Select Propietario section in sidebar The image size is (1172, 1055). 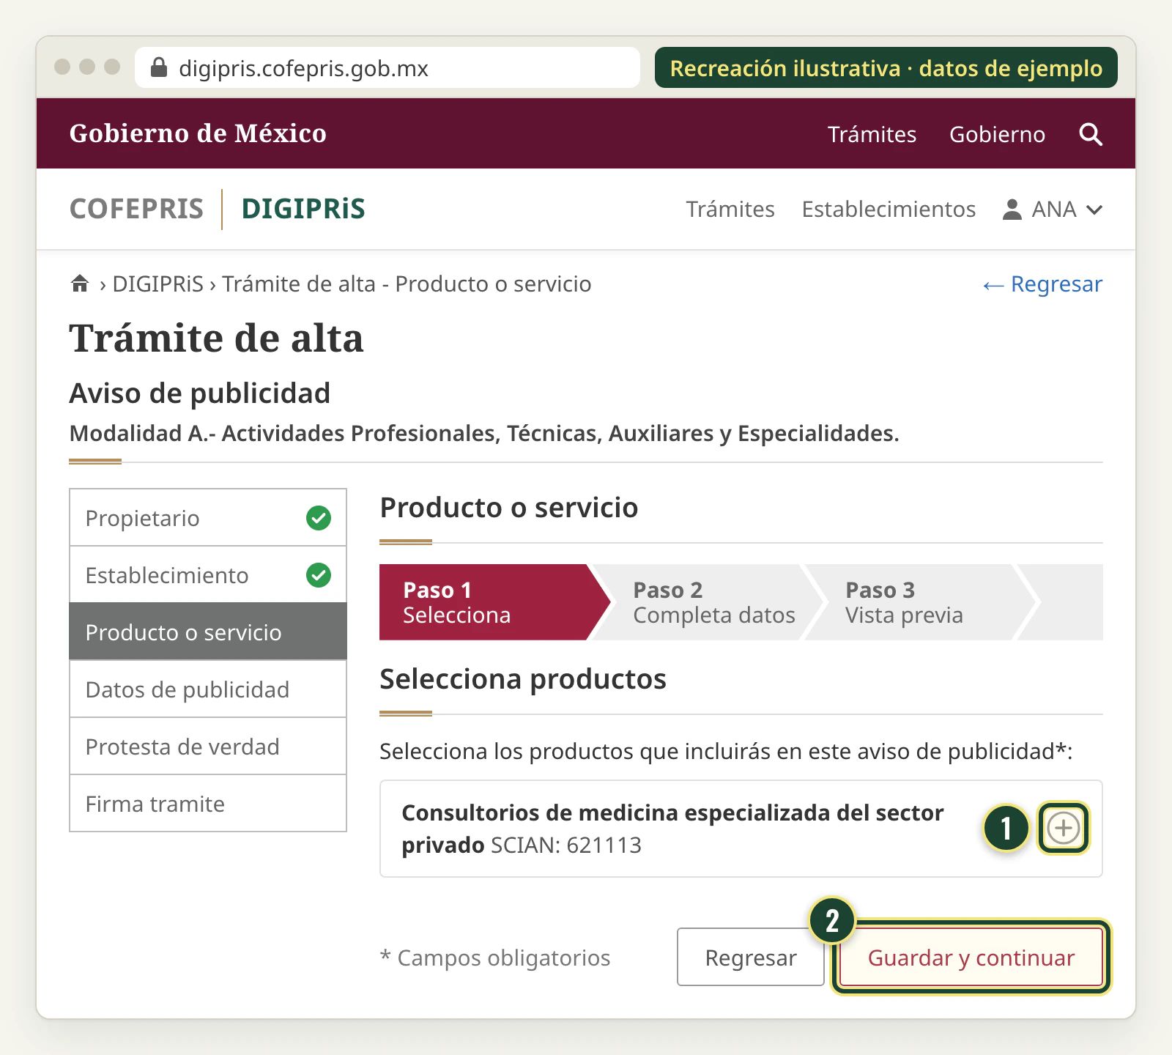pyautogui.click(x=208, y=518)
